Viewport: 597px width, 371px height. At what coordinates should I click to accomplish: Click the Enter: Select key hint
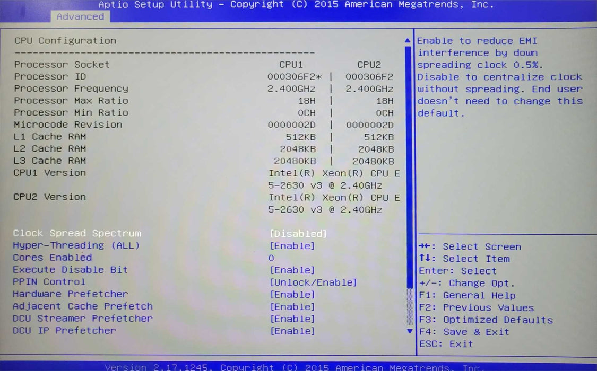[x=457, y=271]
